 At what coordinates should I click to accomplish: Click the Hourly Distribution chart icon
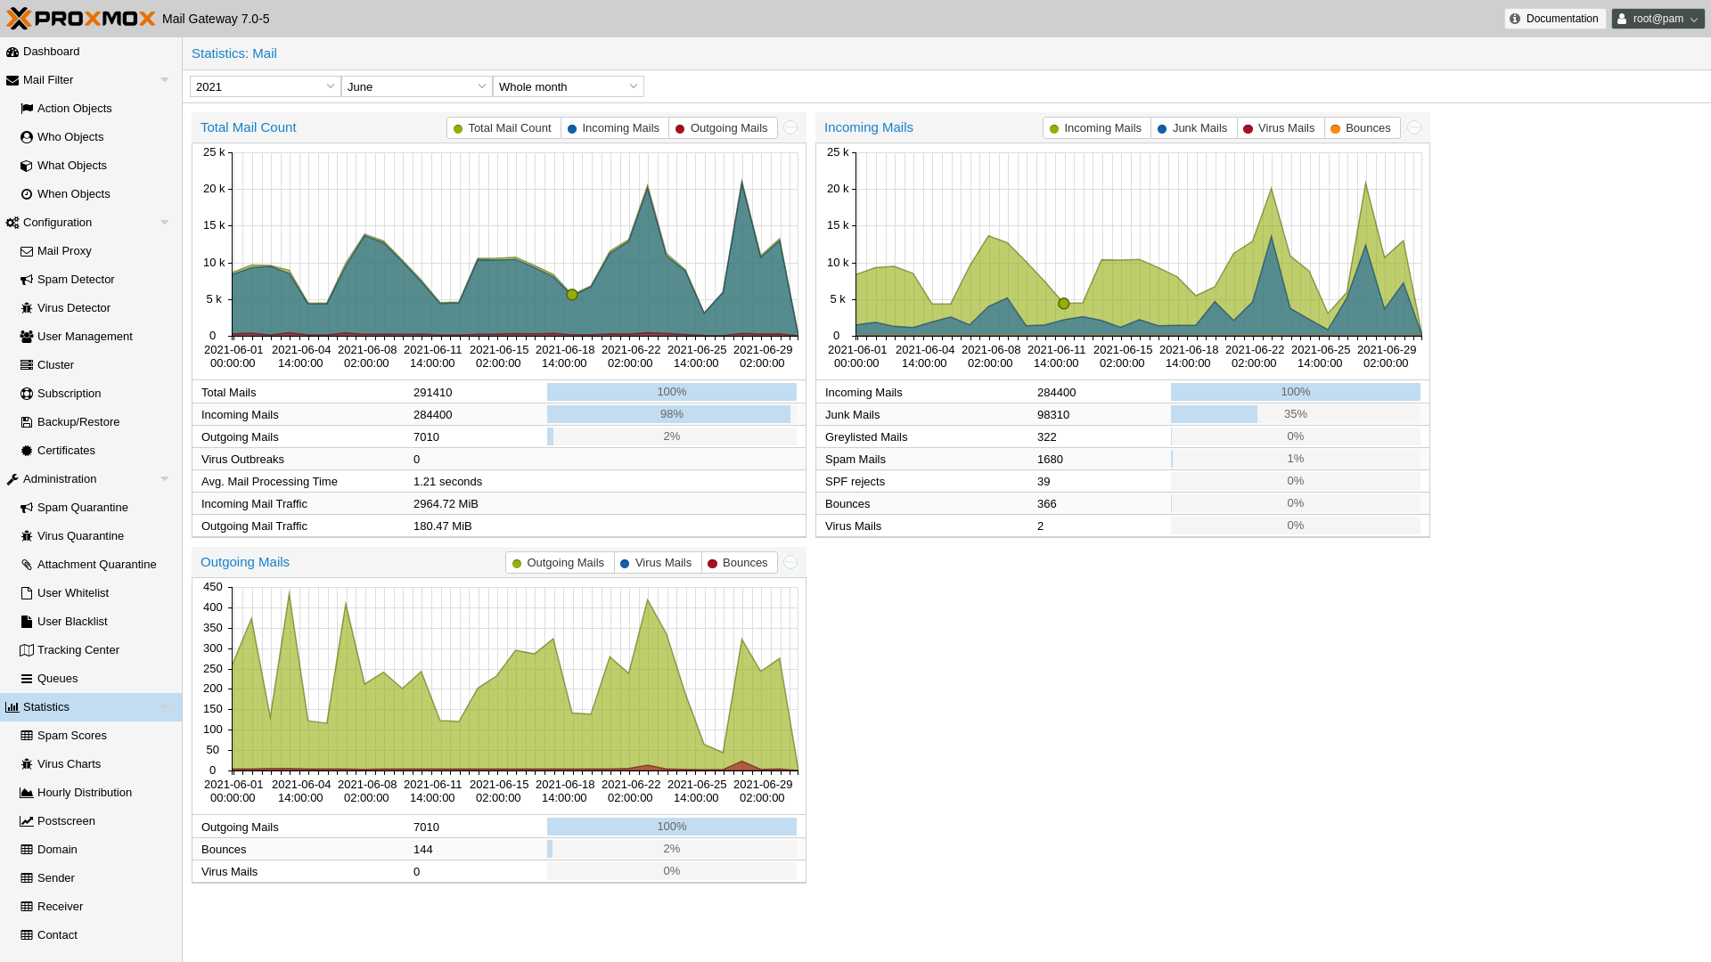27,793
